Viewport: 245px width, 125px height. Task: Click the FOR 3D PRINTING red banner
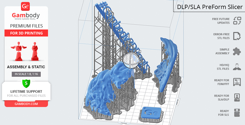coord(26,33)
